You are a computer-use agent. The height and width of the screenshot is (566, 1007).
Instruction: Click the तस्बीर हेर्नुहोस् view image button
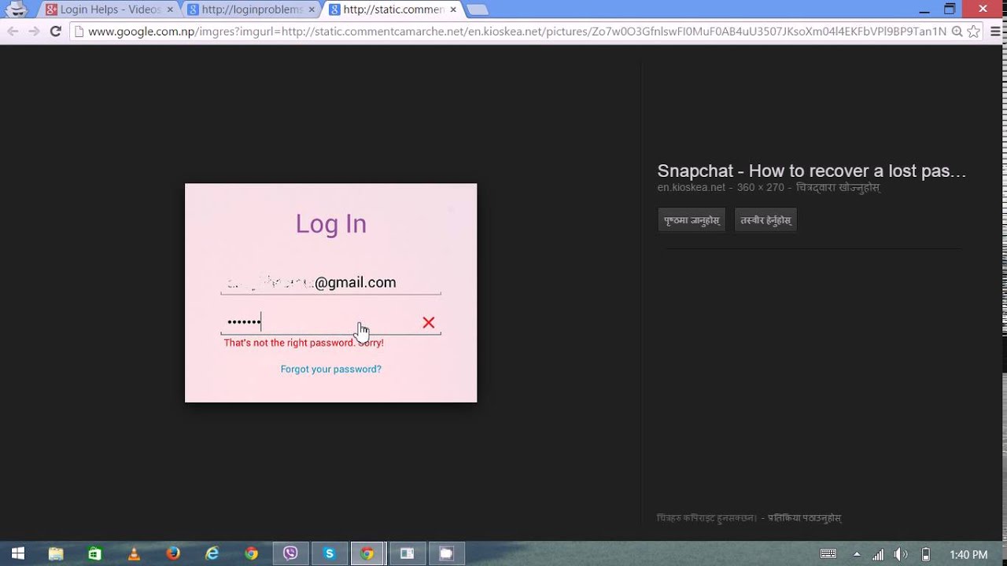(765, 220)
